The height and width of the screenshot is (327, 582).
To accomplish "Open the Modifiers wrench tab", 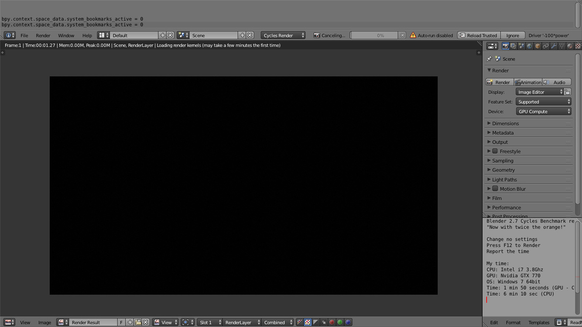I will point(554,46).
